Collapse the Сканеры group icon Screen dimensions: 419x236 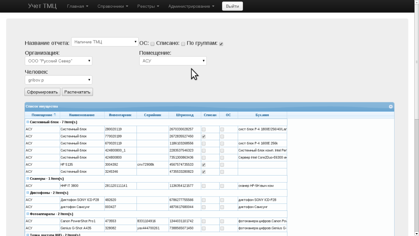click(x=28, y=178)
